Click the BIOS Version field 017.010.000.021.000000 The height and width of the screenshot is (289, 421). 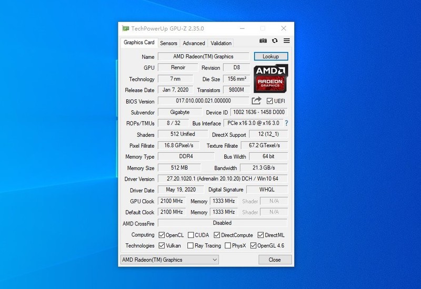(x=203, y=101)
